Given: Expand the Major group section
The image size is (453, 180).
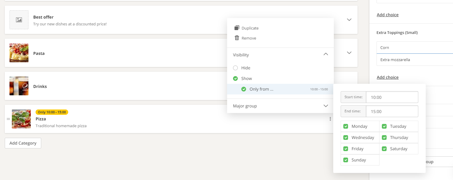Looking at the screenshot, I should (x=326, y=106).
